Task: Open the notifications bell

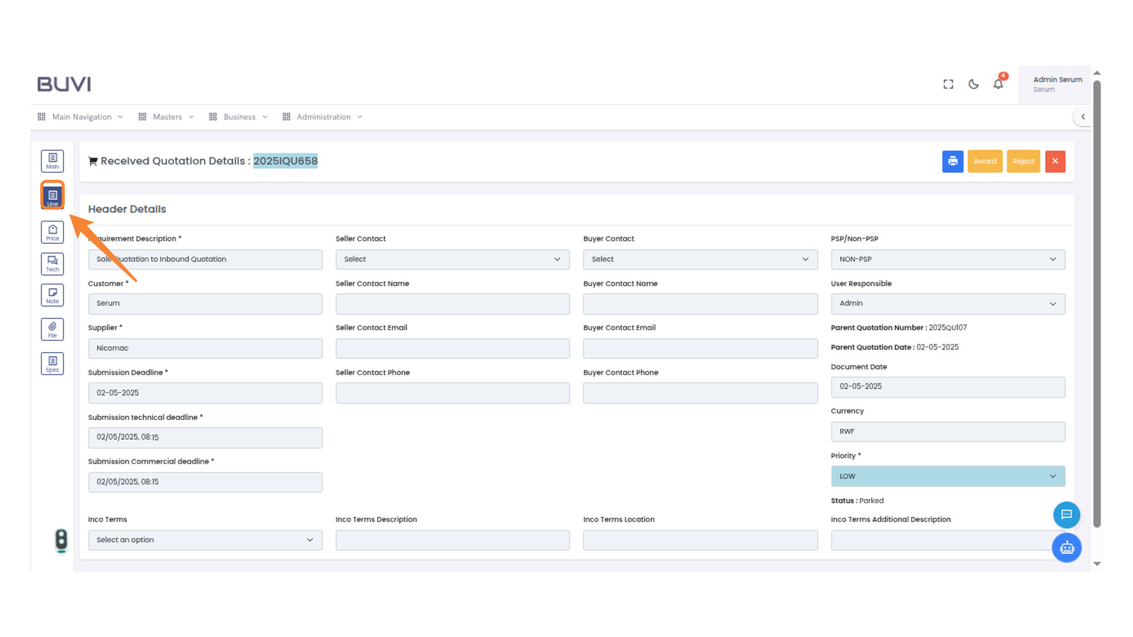Action: coord(998,84)
